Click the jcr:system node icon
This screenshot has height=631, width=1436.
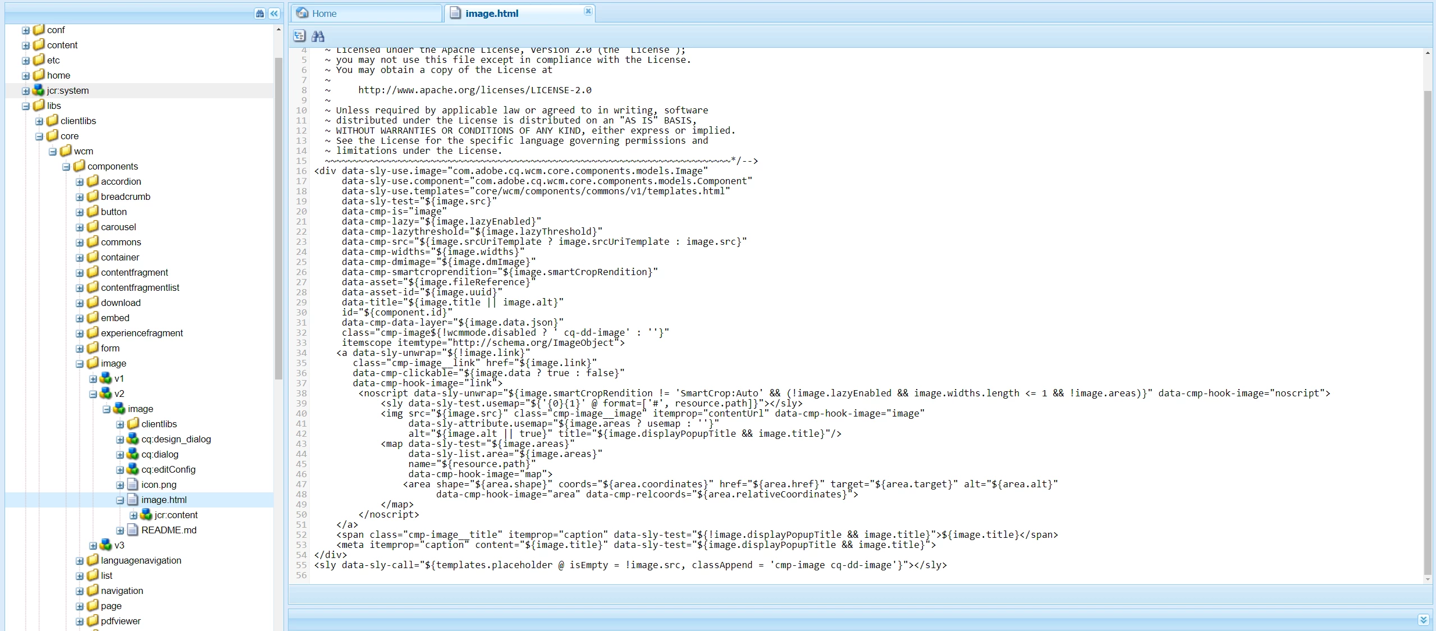(38, 90)
